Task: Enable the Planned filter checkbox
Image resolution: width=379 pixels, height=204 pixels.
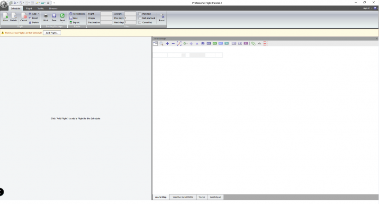Action: [x=140, y=14]
